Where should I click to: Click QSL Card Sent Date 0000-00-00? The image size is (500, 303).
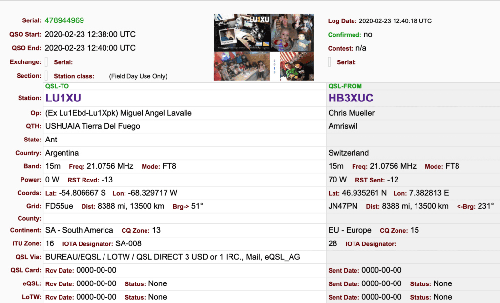[x=381, y=270]
